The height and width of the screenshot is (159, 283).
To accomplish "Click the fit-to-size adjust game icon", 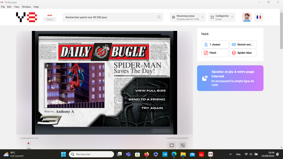I will pos(172,145).
